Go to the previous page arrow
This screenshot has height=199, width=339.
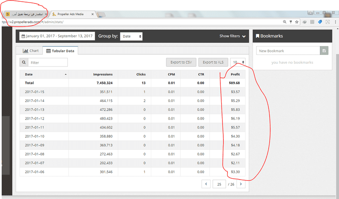(x=206, y=184)
